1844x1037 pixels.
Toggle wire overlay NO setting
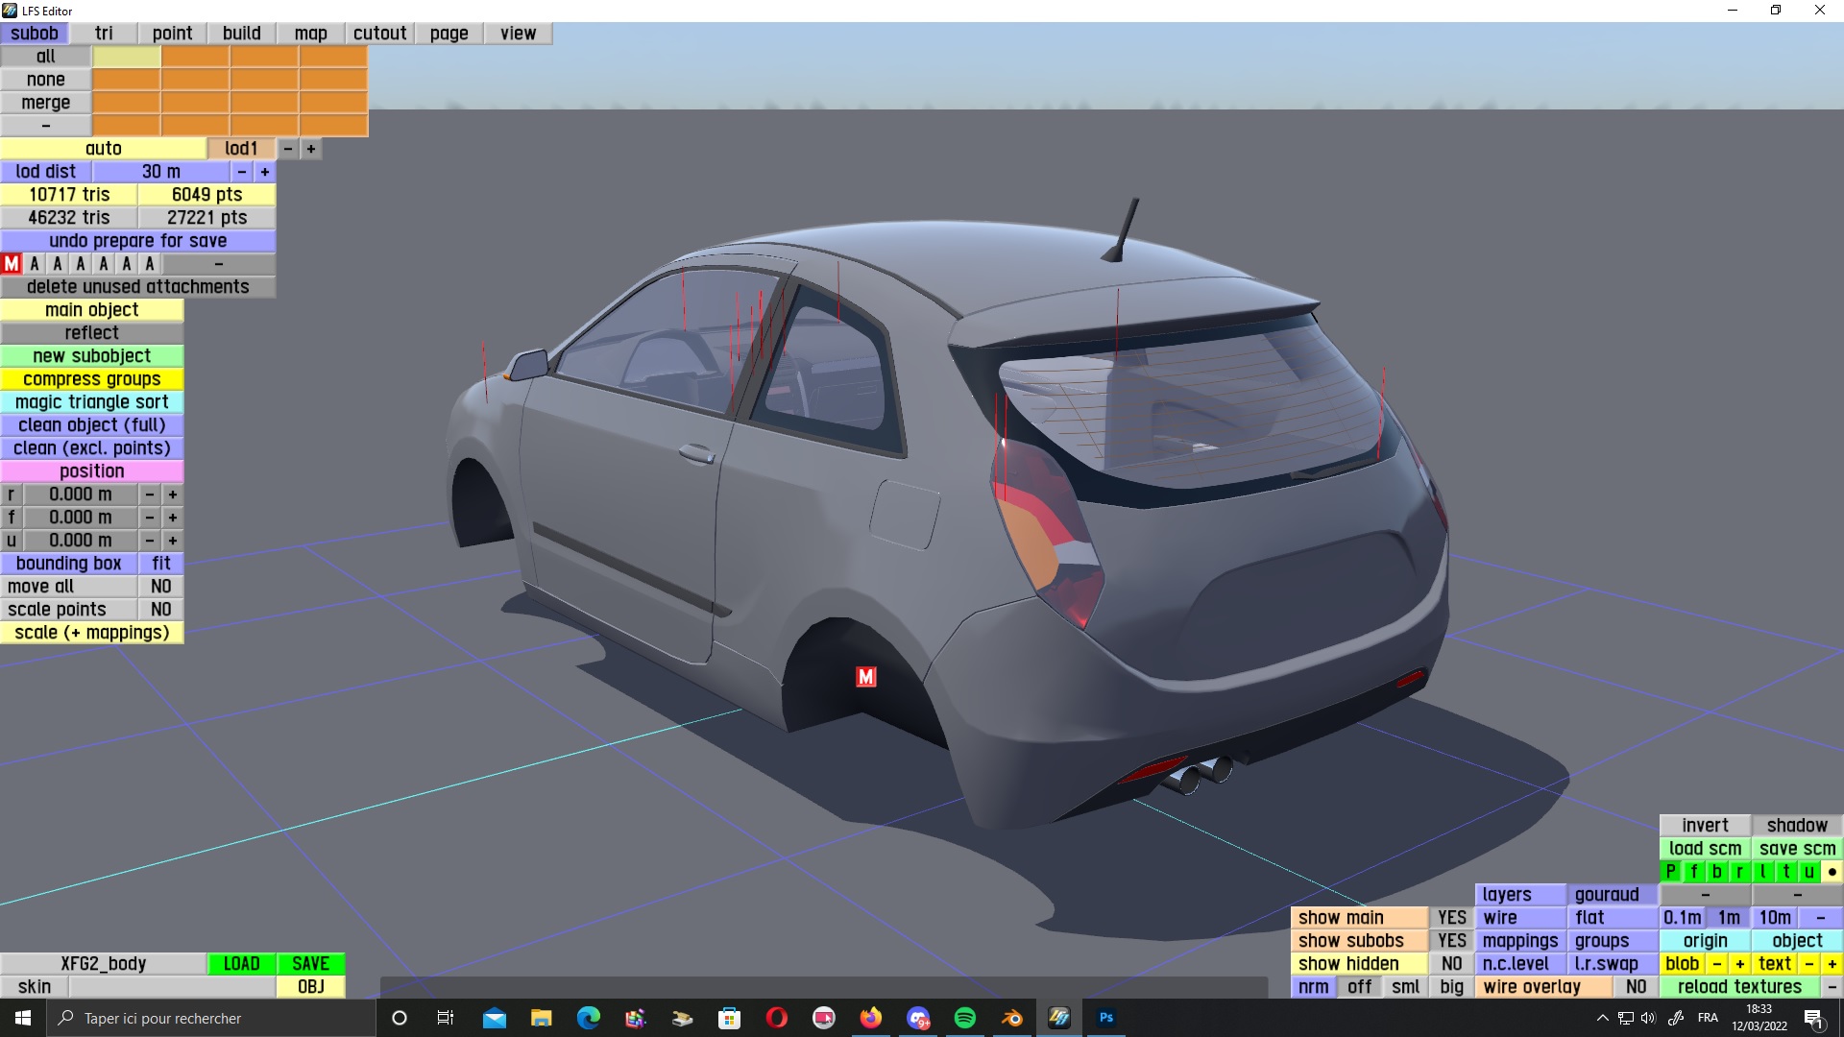pyautogui.click(x=1636, y=987)
